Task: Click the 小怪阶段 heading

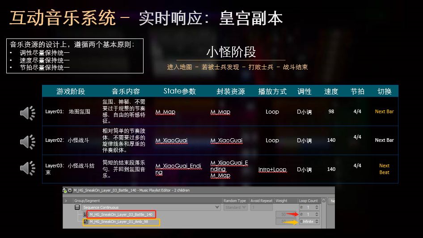Action: pos(231,52)
